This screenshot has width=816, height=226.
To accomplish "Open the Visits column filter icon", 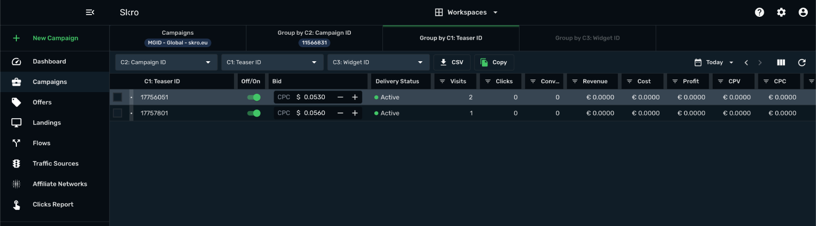I will [442, 81].
